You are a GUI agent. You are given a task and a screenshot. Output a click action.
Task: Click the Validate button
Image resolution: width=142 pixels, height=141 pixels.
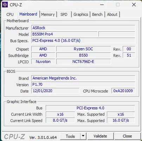tap(101, 136)
